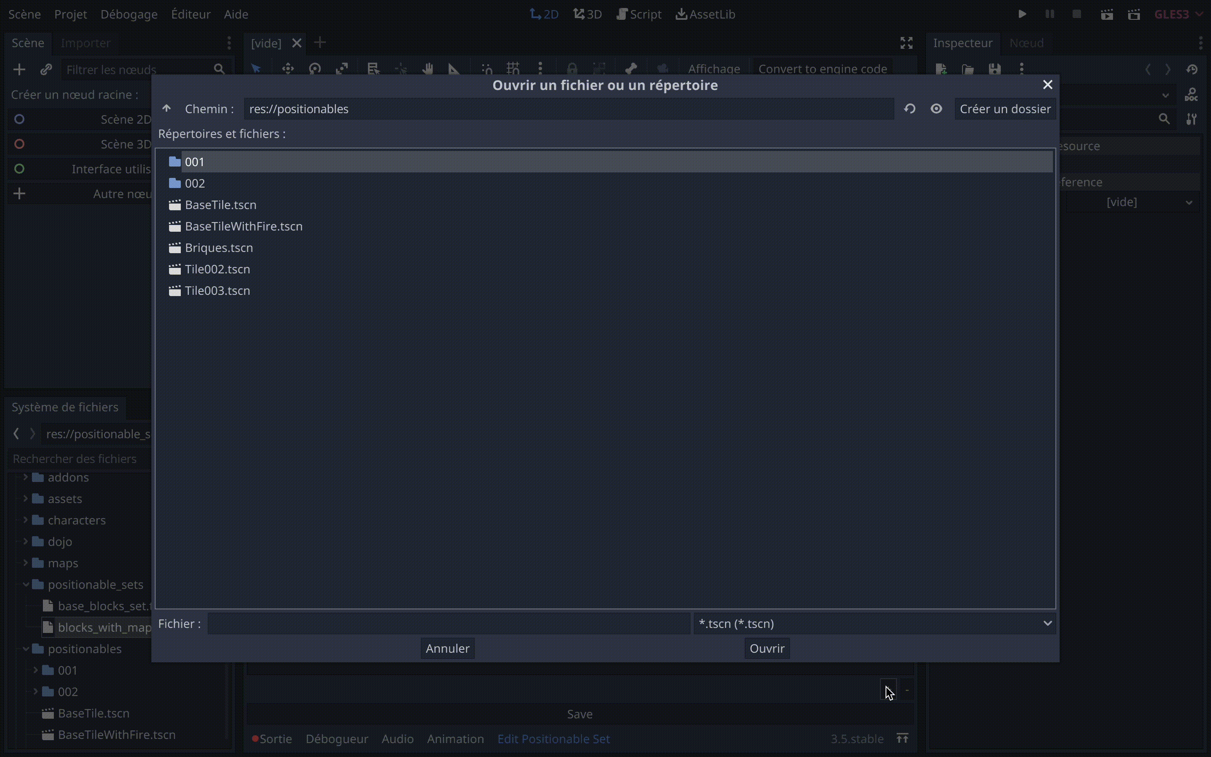
Task: Expand the assets folder
Action: (25, 499)
